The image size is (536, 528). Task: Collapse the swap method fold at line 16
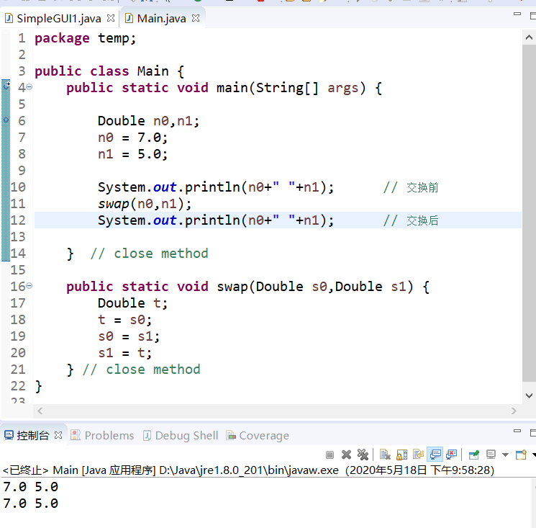click(29, 285)
